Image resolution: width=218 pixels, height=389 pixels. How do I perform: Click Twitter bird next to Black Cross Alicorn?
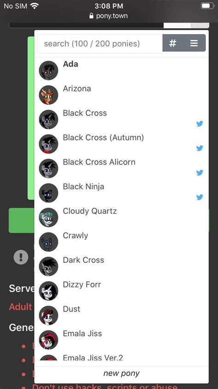click(x=200, y=173)
